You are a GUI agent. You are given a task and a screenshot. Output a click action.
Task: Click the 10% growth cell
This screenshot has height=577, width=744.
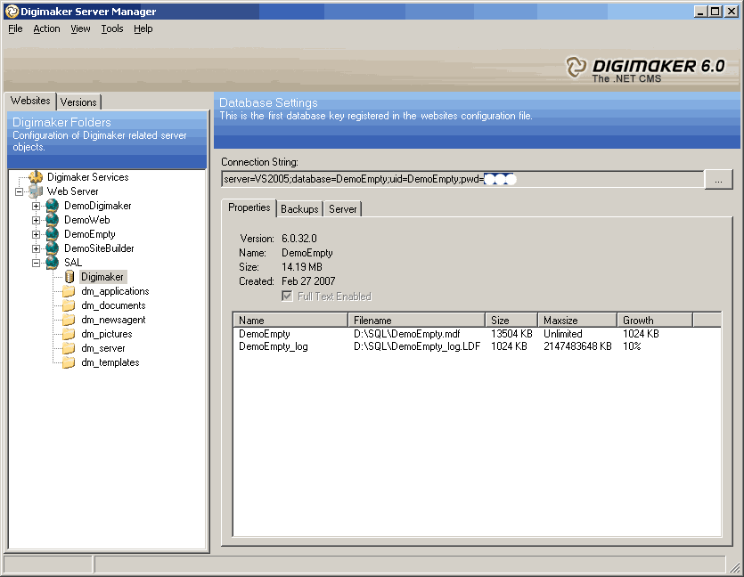coord(632,346)
